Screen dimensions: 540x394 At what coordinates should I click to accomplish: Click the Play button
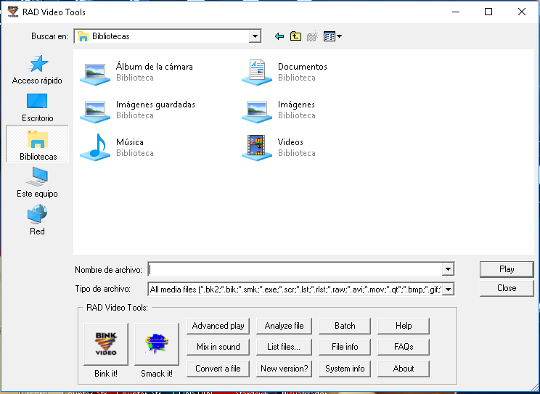tap(507, 269)
